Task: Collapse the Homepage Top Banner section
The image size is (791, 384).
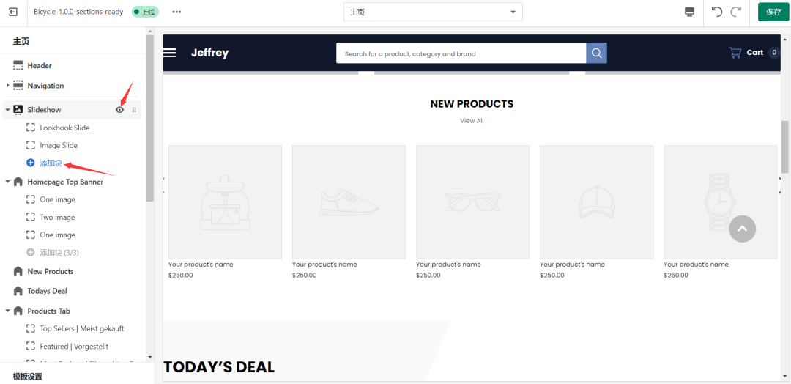Action: tap(7, 182)
